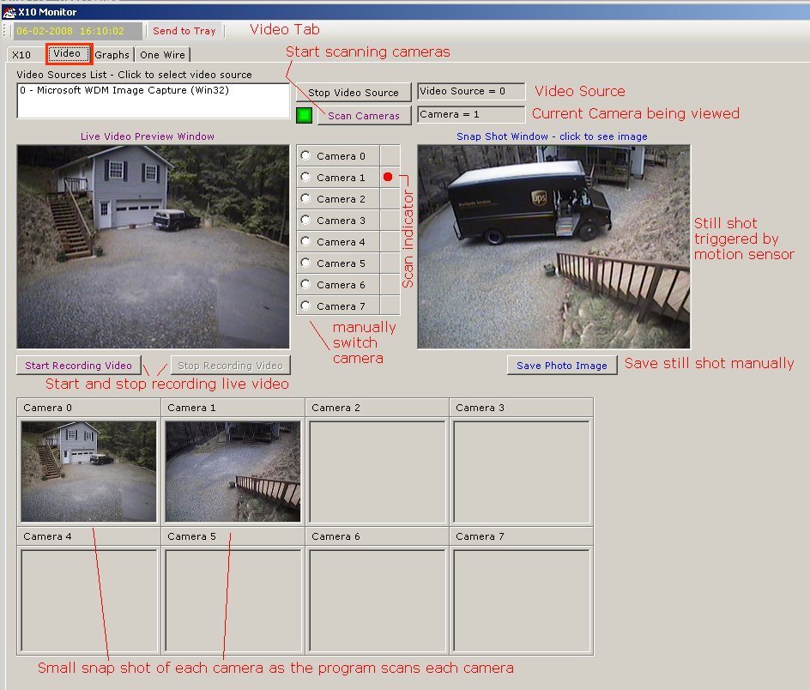Viewport: 810px width, 690px height.
Task: Click the green scan status indicator square
Action: [305, 115]
